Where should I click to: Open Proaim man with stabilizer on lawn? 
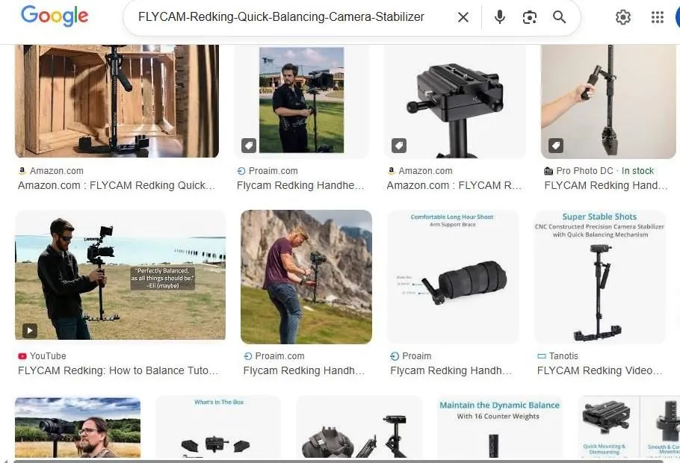[301, 101]
